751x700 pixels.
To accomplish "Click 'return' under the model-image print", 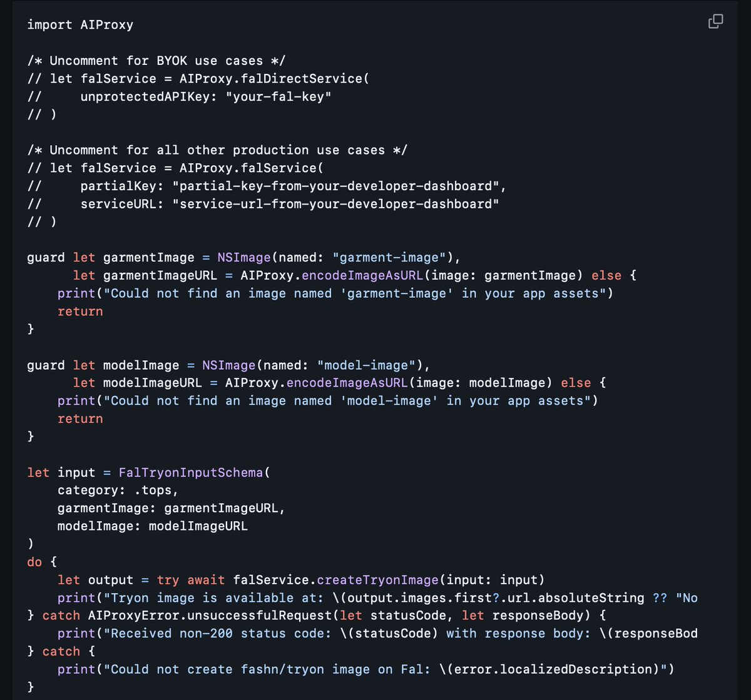I will coord(80,419).
